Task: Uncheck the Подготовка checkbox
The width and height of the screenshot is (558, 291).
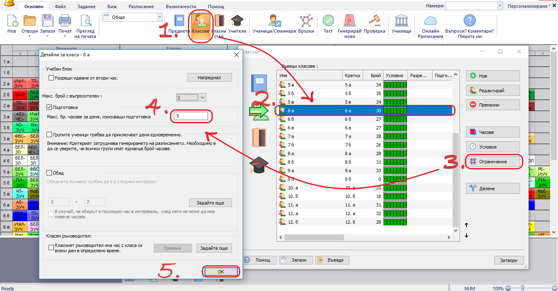Action: [x=49, y=107]
